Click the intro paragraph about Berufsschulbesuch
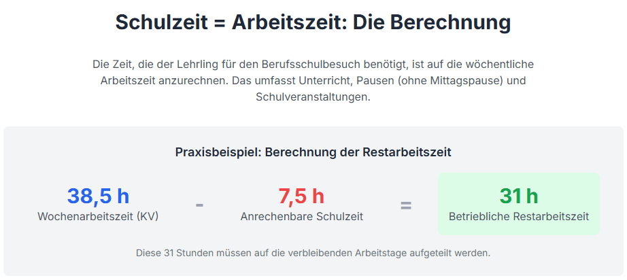 (313, 80)
